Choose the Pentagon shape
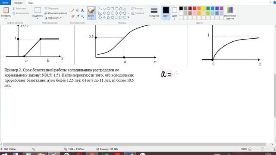This screenshot has height=155, width=276. click(108, 13)
